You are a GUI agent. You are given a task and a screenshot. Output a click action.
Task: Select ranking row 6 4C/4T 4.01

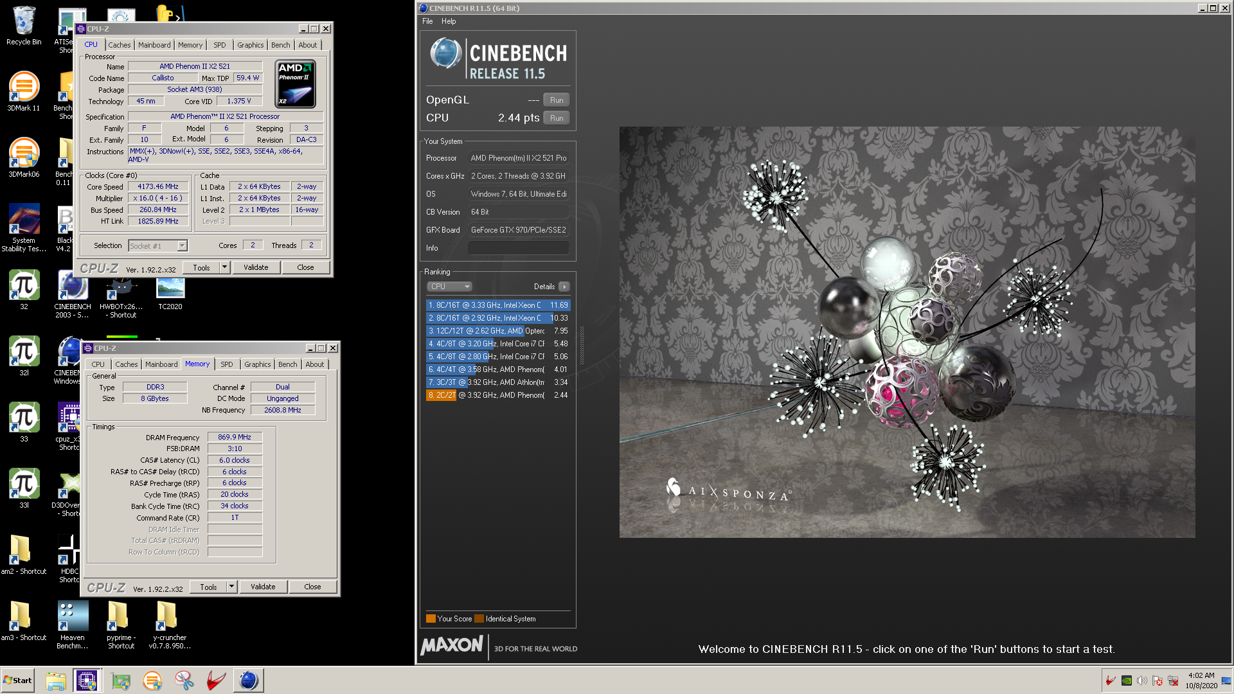tap(498, 369)
